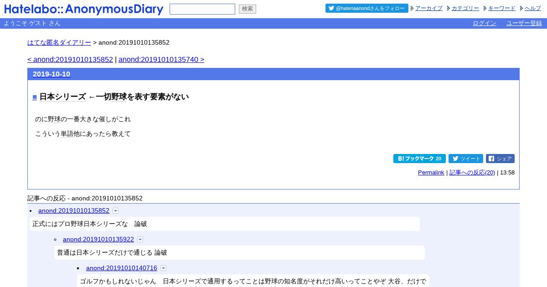Click the B! ブックマーク 20 button
The height and width of the screenshot is (287, 547).
coord(419,159)
